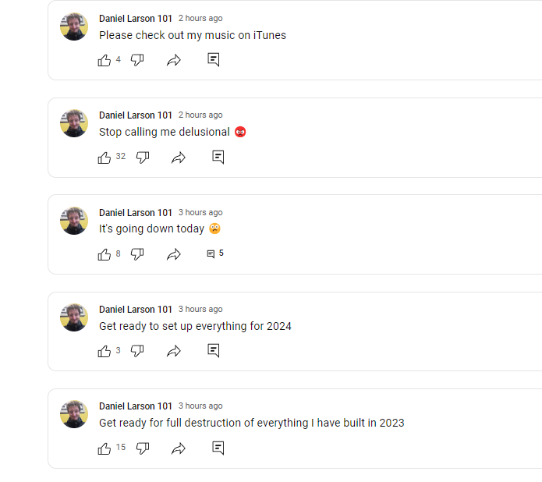
Task: Open comment box on "Please check out my music" post
Action: click(214, 59)
